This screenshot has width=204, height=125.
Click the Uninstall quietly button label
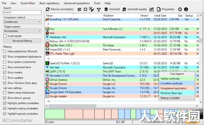point(137,9)
